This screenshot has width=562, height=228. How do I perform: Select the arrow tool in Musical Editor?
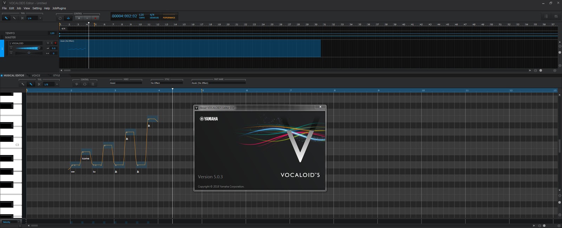tap(23, 84)
